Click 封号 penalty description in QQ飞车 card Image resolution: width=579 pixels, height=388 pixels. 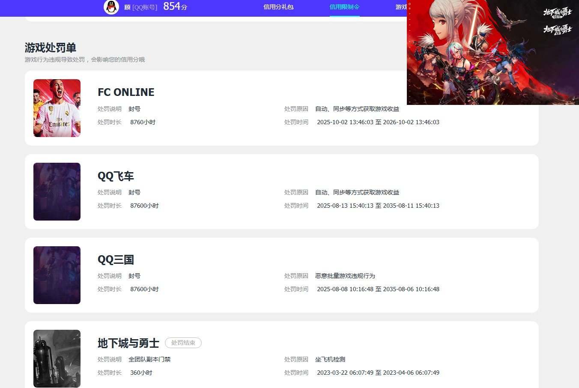[x=134, y=192]
